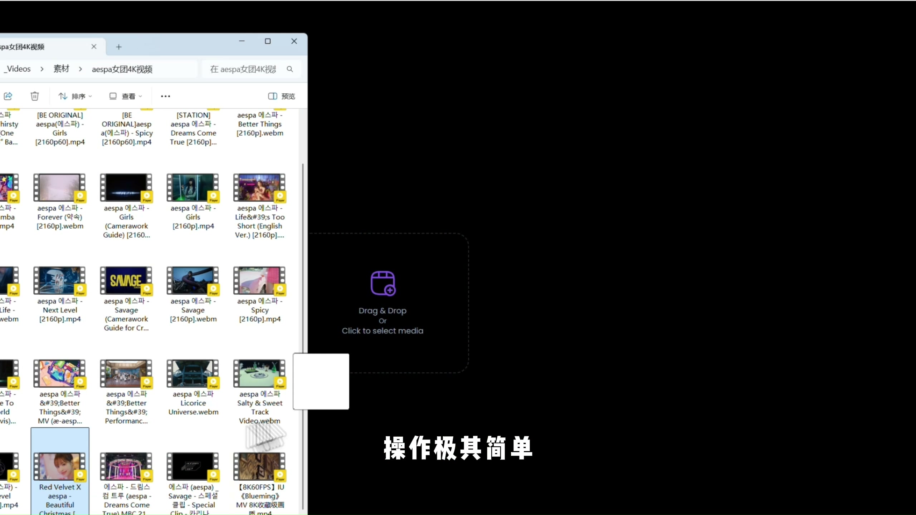Click the "Drag & Drop" label

383,310
